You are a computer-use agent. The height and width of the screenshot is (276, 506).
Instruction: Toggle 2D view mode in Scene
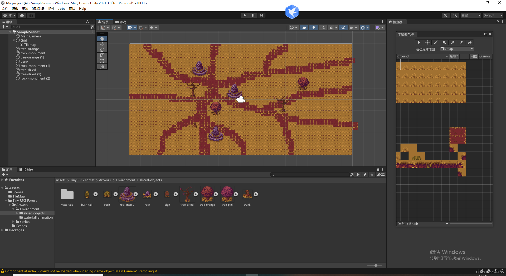click(304, 28)
